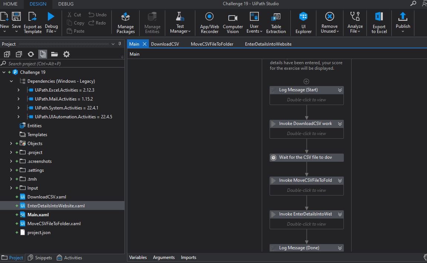
Task: Click Expand All icon in Project panel
Action: pos(7,54)
